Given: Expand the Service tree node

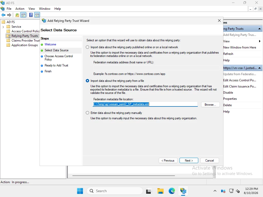Looking at the screenshot, I should click(3, 27).
